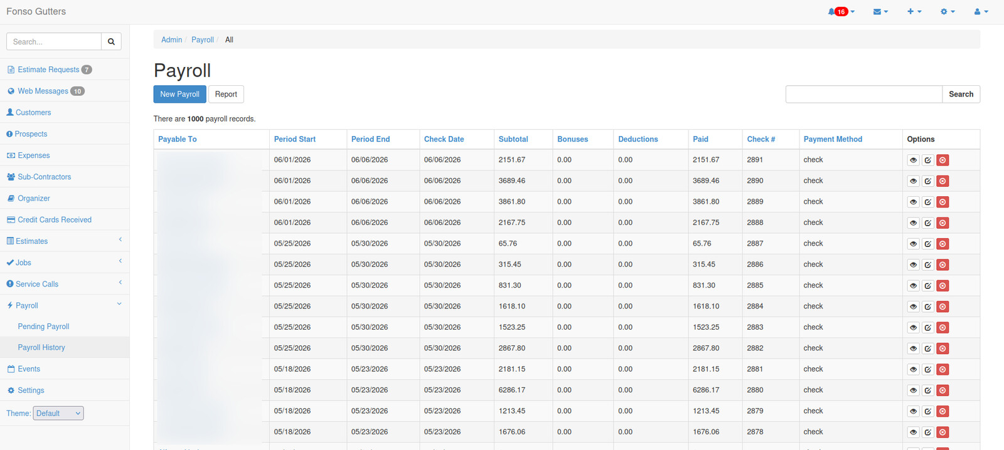Screen dimensions: 1004x450
Task: Open Estimate Requests in the sidebar
Action: [x=49, y=70]
